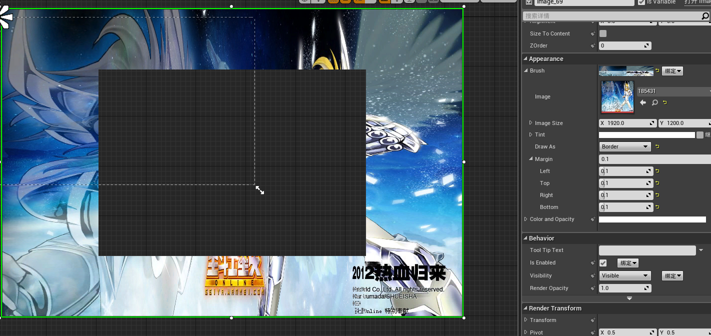The height and width of the screenshot is (336, 711).
Task: Reset Left margin to default
Action: (x=657, y=171)
